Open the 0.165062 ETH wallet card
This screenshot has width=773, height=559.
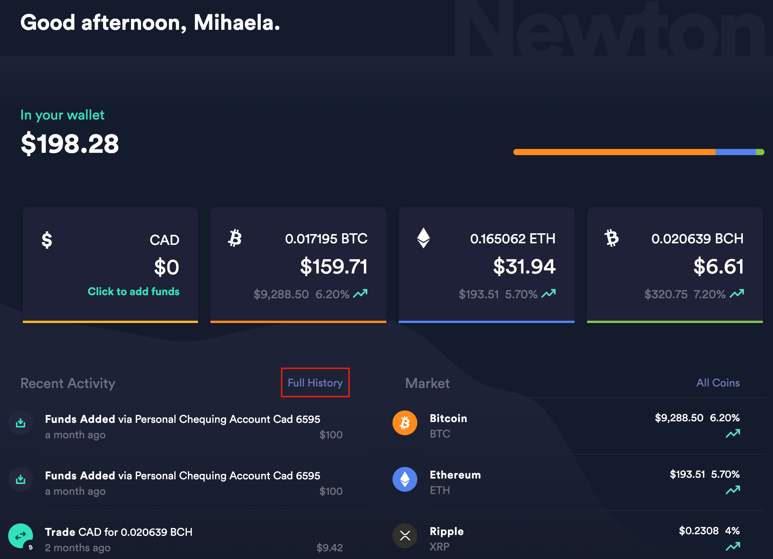click(487, 265)
